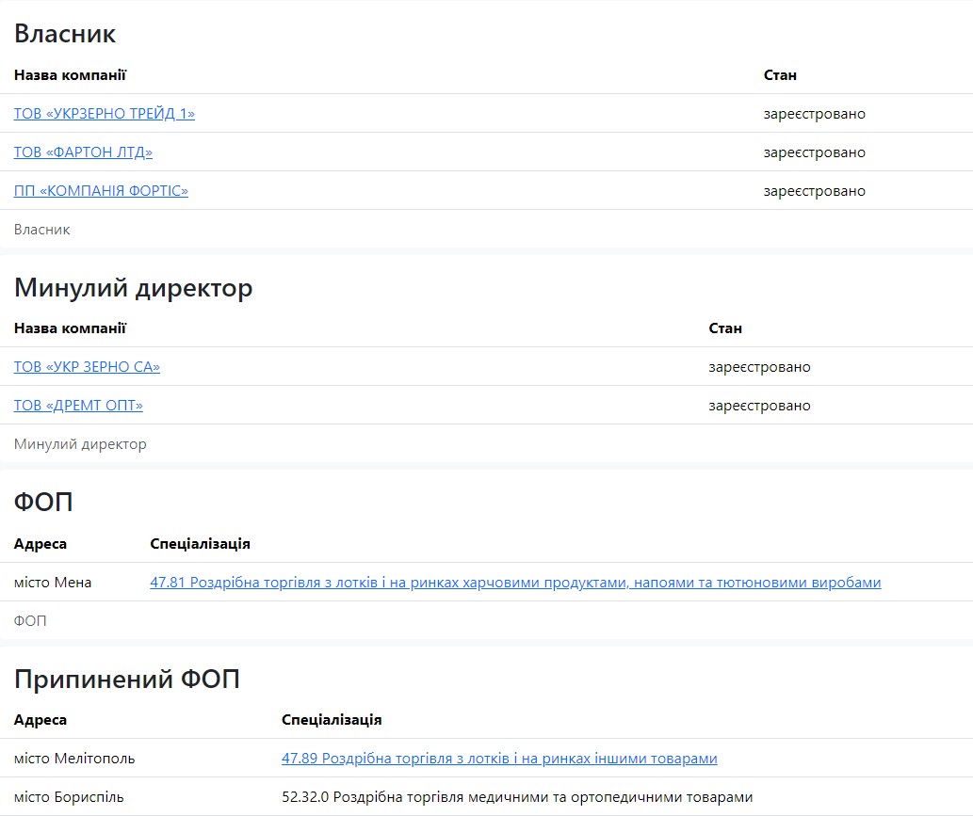This screenshot has width=973, height=816.
Task: Click the Припинений ФОП heading
Action: (x=126, y=679)
